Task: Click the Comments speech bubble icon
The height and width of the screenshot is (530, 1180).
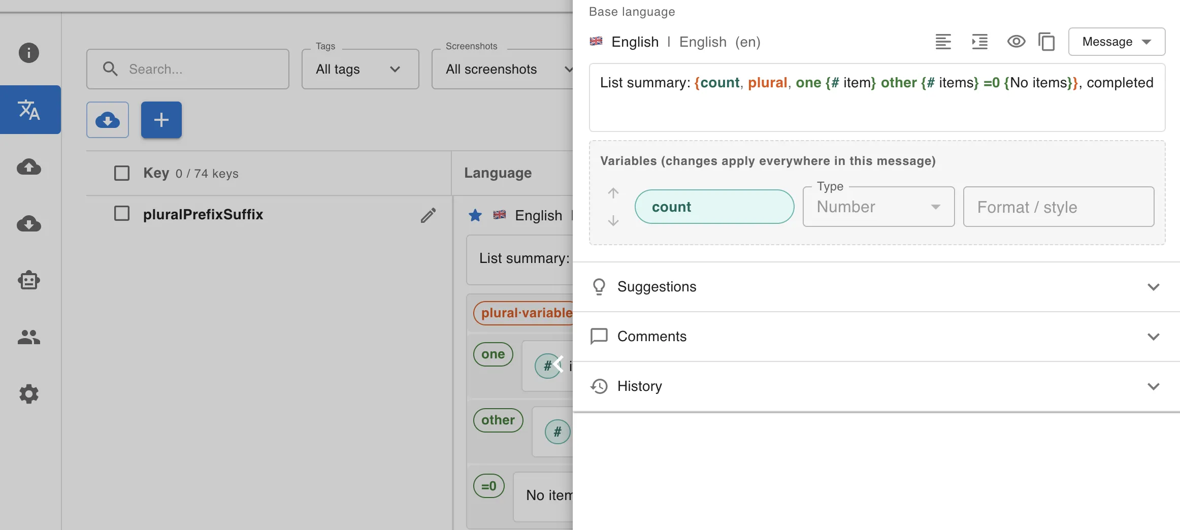Action: (599, 337)
